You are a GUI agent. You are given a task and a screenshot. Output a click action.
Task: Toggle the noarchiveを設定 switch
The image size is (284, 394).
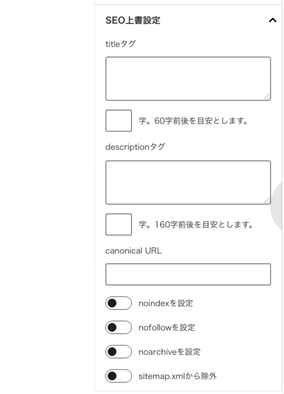coord(119,352)
